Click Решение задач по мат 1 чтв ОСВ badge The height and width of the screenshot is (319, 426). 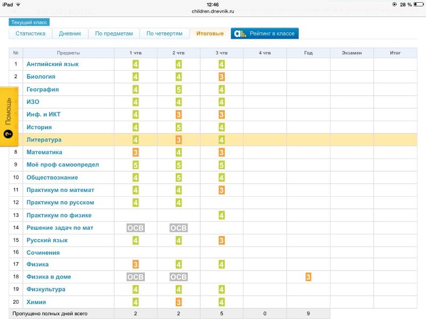pos(136,228)
